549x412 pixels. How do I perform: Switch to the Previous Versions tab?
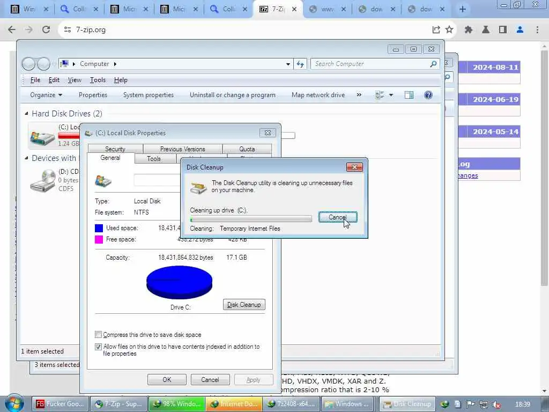click(x=182, y=149)
